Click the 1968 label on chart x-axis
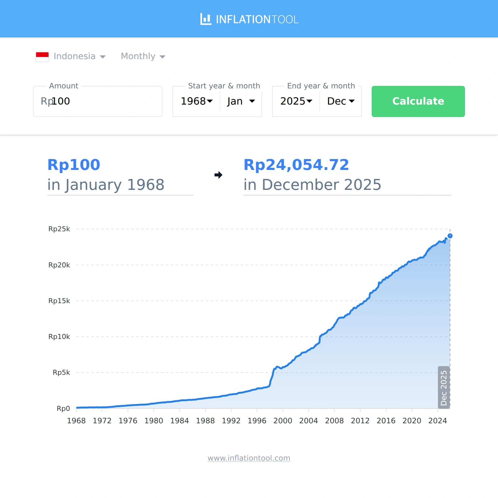This screenshot has width=498, height=498. 76,421
